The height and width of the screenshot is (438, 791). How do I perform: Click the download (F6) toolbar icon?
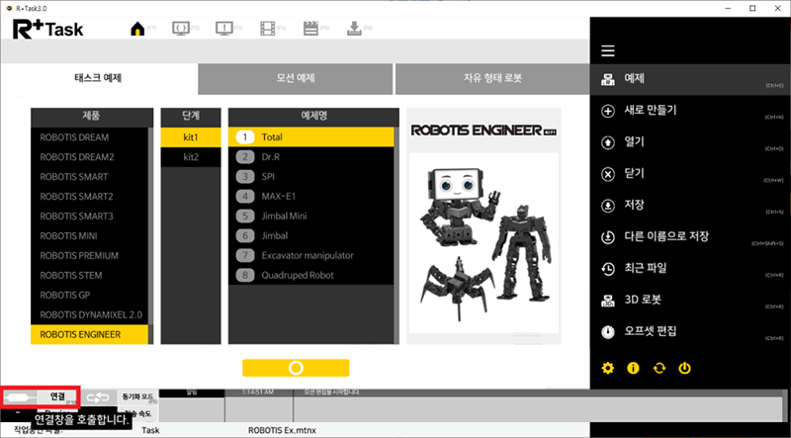click(x=355, y=29)
